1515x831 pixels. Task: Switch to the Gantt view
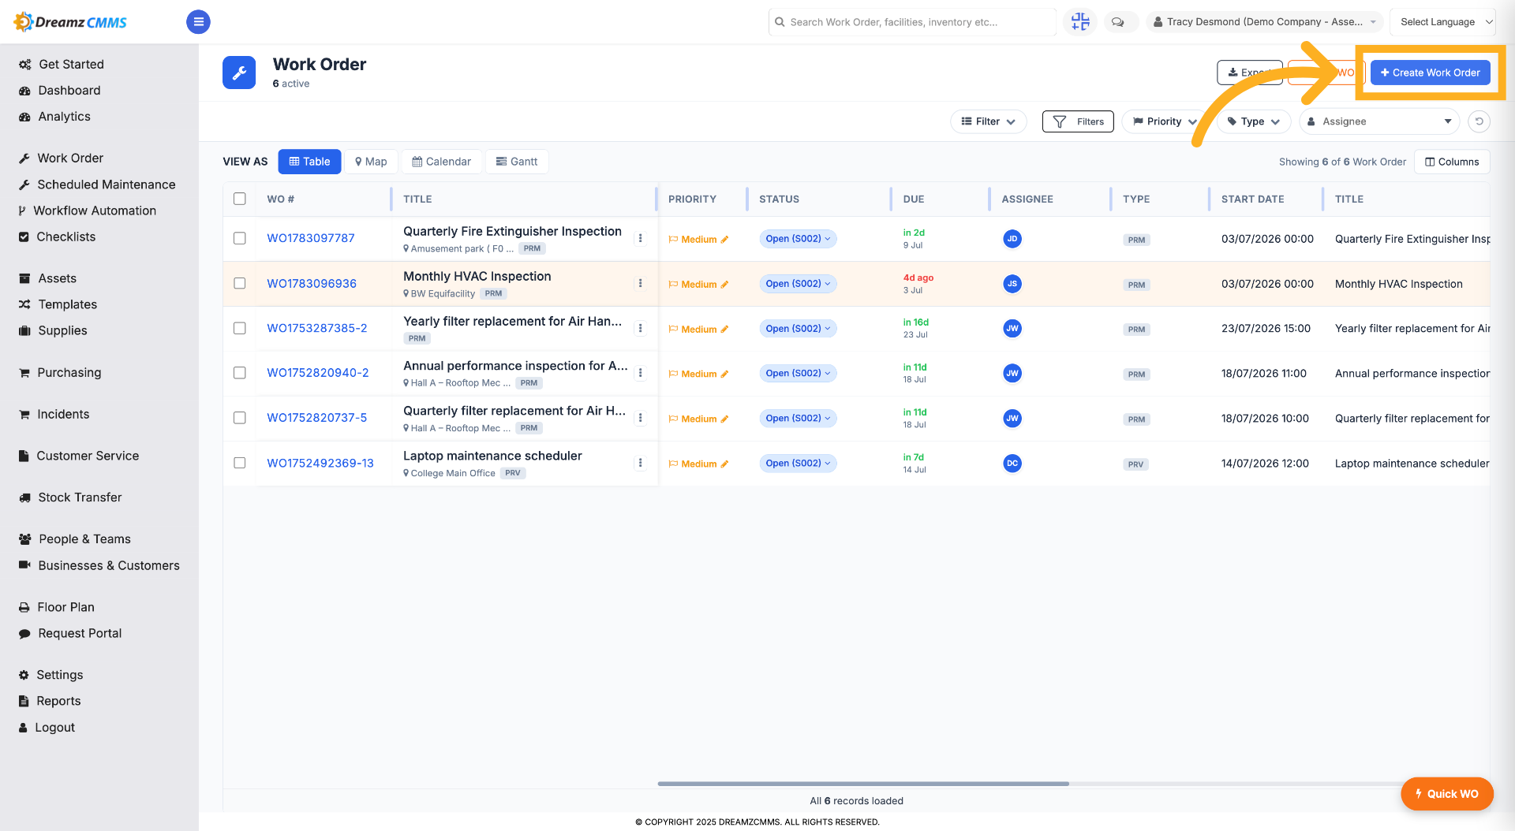click(x=517, y=162)
